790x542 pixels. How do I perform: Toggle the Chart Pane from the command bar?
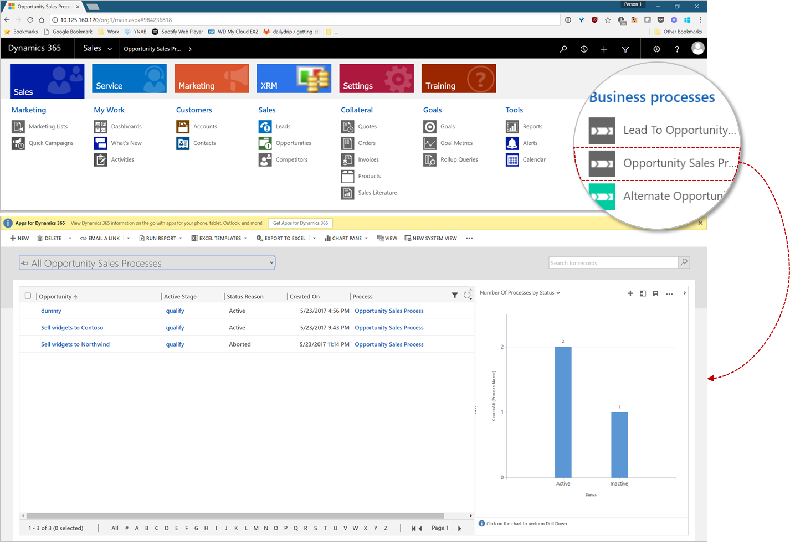343,238
